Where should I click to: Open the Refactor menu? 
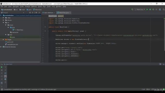point(34,6)
